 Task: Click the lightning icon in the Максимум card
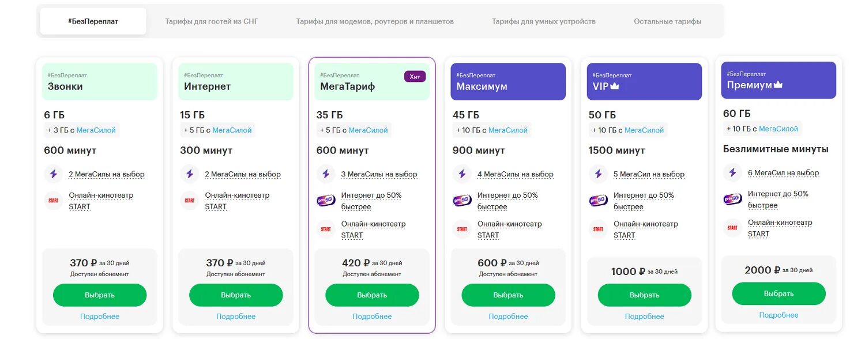[x=462, y=174]
